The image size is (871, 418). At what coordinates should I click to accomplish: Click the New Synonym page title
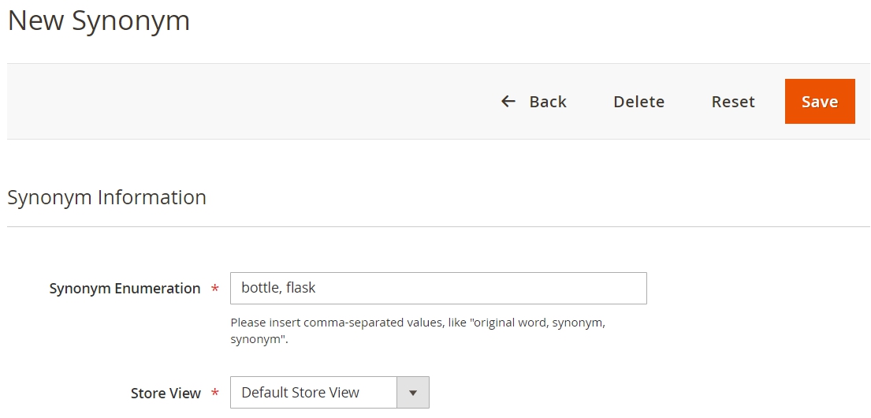[99, 21]
